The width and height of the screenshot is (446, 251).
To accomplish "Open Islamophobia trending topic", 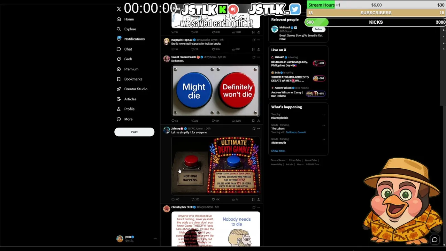I will 280,118.
